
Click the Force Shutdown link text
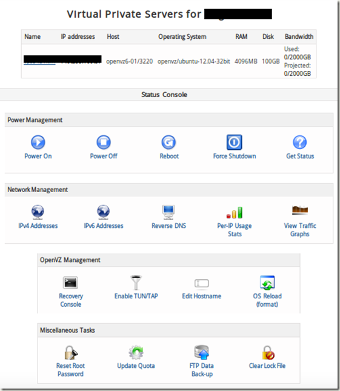coord(235,156)
